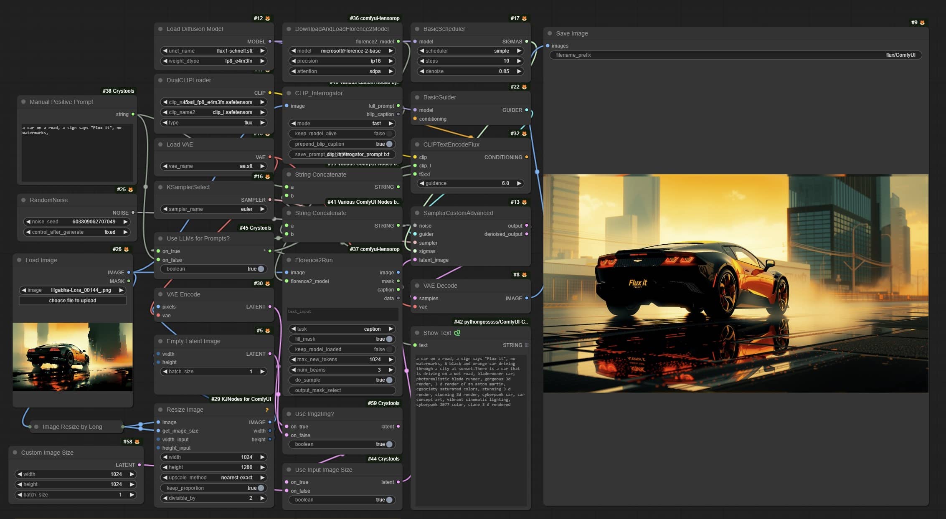Click the Show Text prompt output text box
This screenshot has width=946, height=519.
pos(471,430)
